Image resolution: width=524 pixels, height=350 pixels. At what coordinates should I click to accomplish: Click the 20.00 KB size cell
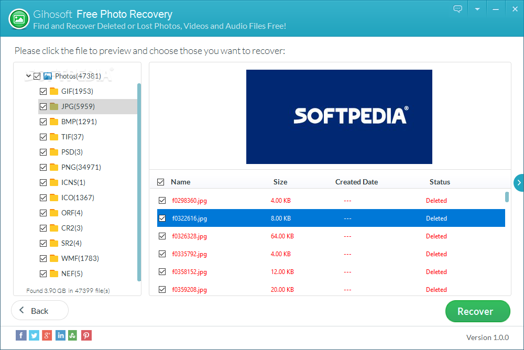282,290
